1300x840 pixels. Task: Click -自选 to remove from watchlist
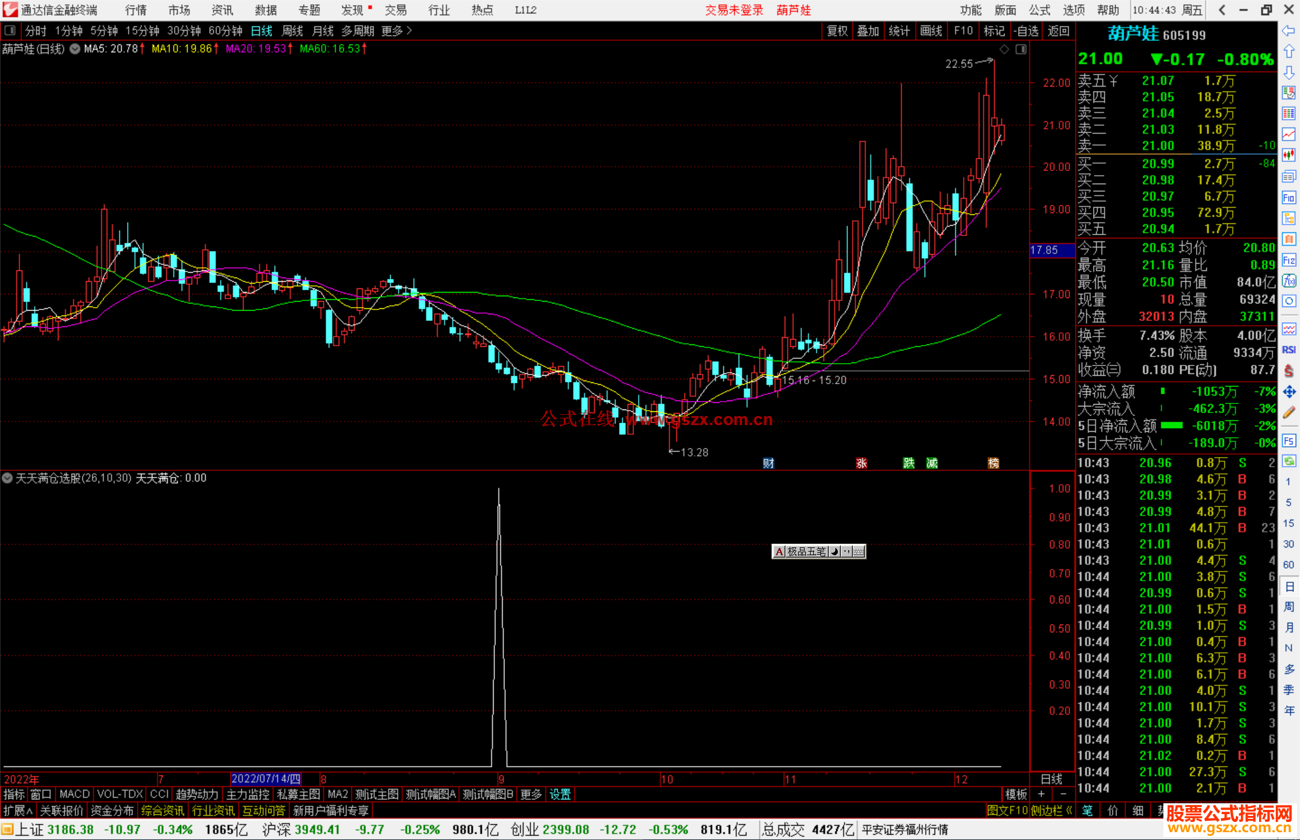point(1026,31)
